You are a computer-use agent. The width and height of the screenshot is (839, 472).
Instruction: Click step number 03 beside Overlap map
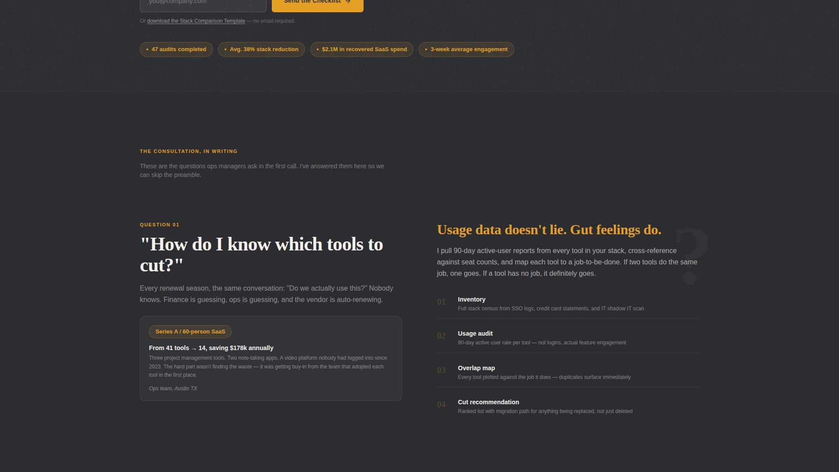tap(441, 371)
